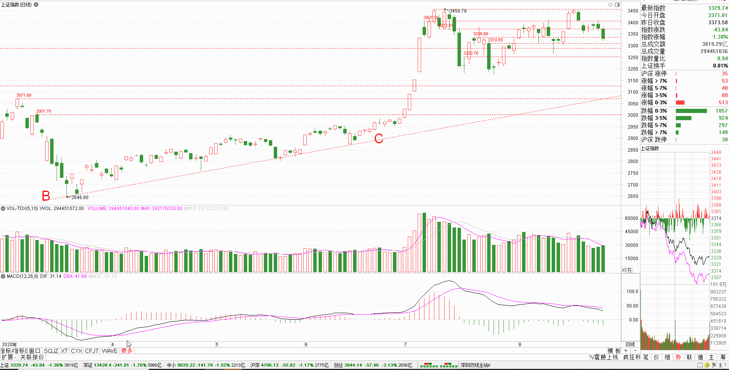Open the list window icon in status bar
The height and width of the screenshot is (370, 729).
point(700,365)
